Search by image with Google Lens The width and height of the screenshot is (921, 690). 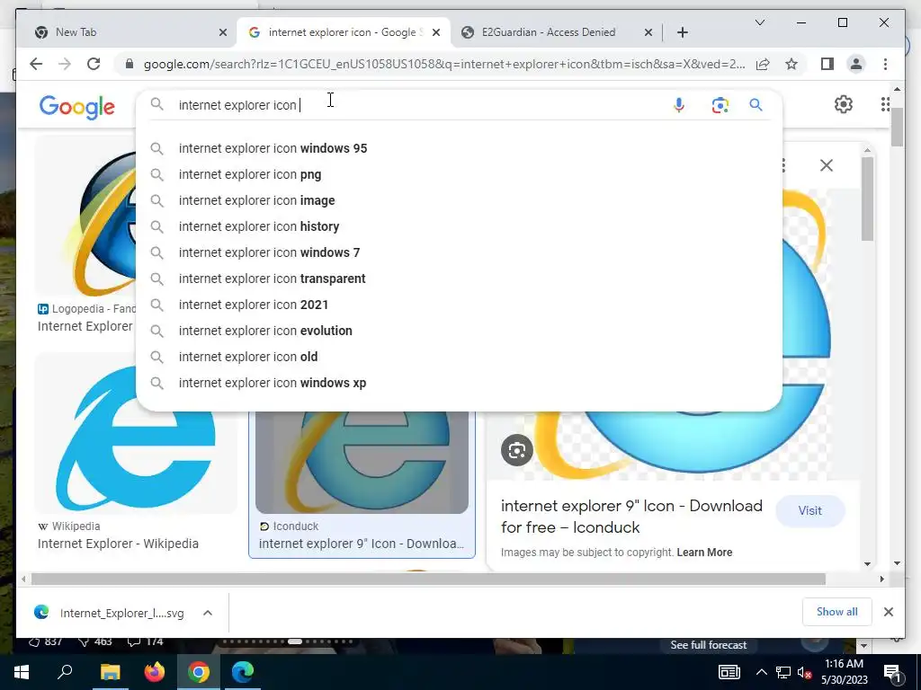(x=720, y=105)
